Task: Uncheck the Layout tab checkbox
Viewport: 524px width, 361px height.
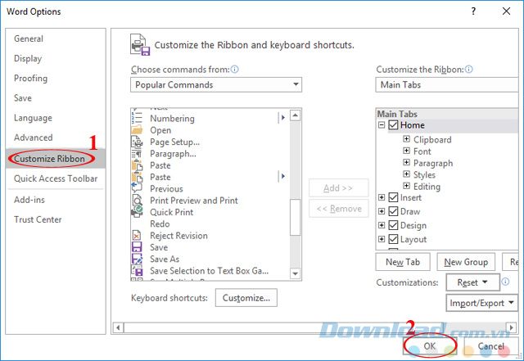Action: (x=393, y=239)
